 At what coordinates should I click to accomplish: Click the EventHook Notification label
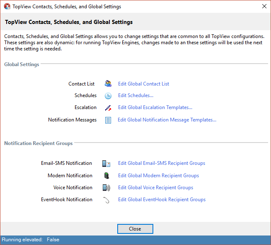[67, 200]
